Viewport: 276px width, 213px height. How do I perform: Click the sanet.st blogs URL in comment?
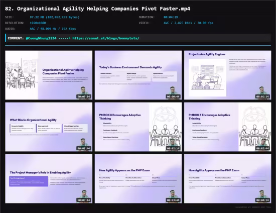[106, 38]
